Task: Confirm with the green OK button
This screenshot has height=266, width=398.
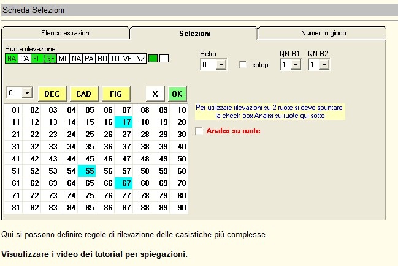Action: coord(177,94)
